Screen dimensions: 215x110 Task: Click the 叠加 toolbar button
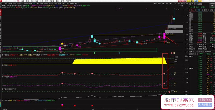[x=159, y=3]
